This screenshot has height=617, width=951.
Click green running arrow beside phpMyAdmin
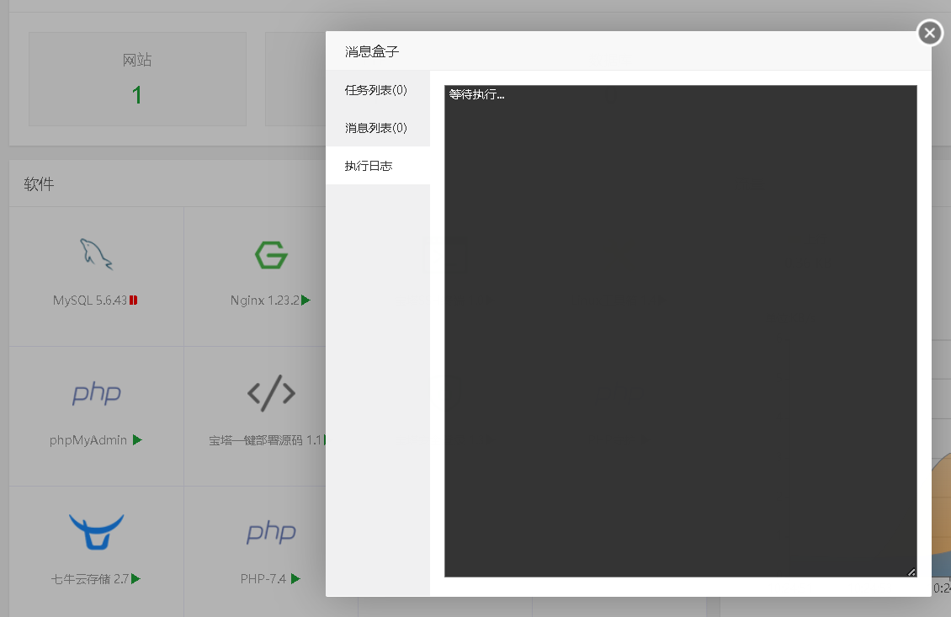(x=138, y=440)
